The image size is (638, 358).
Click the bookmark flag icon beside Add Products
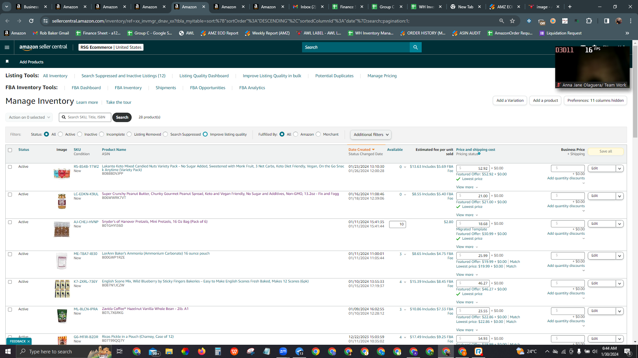7,62
